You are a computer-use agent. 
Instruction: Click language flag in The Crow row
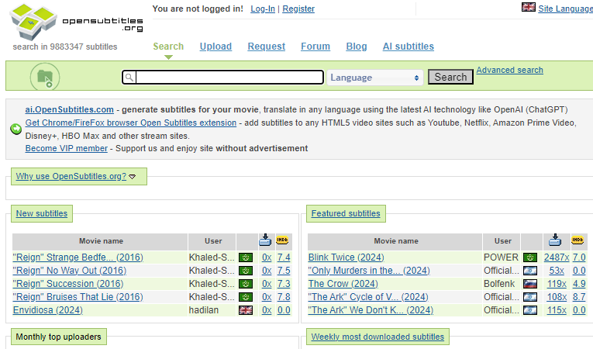(x=530, y=284)
